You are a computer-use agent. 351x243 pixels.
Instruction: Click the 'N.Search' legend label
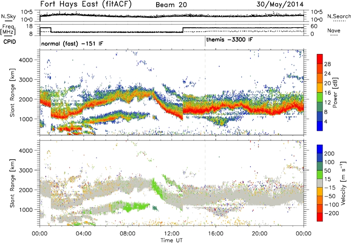click(x=339, y=16)
